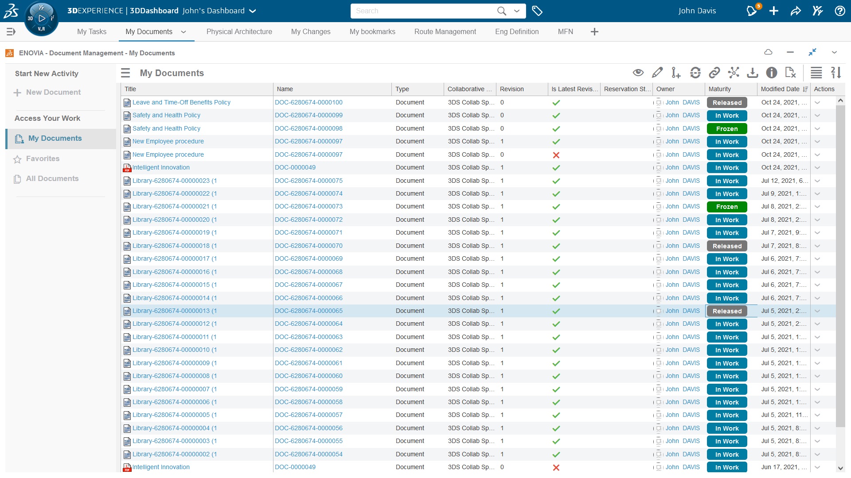Open the relations network icon

tap(734, 73)
